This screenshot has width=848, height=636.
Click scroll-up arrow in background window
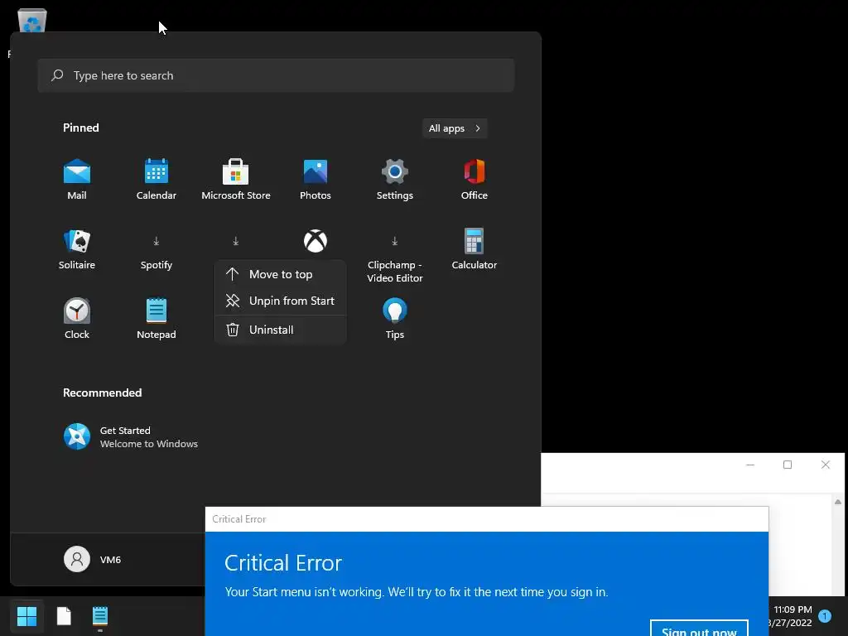(838, 502)
